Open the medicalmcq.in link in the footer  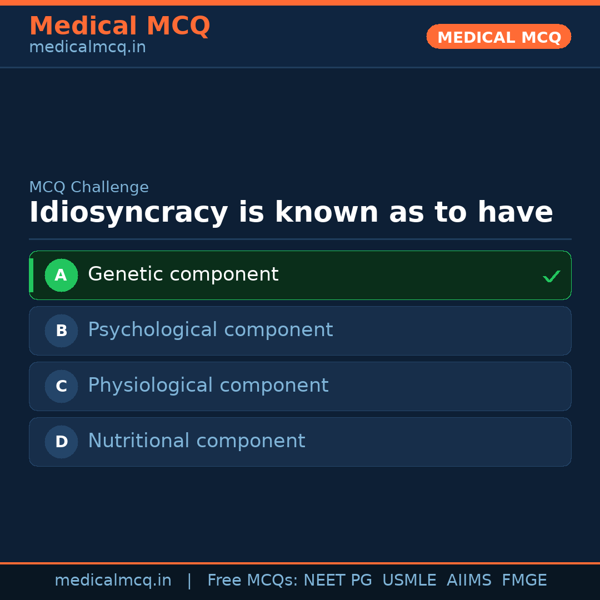113,581
